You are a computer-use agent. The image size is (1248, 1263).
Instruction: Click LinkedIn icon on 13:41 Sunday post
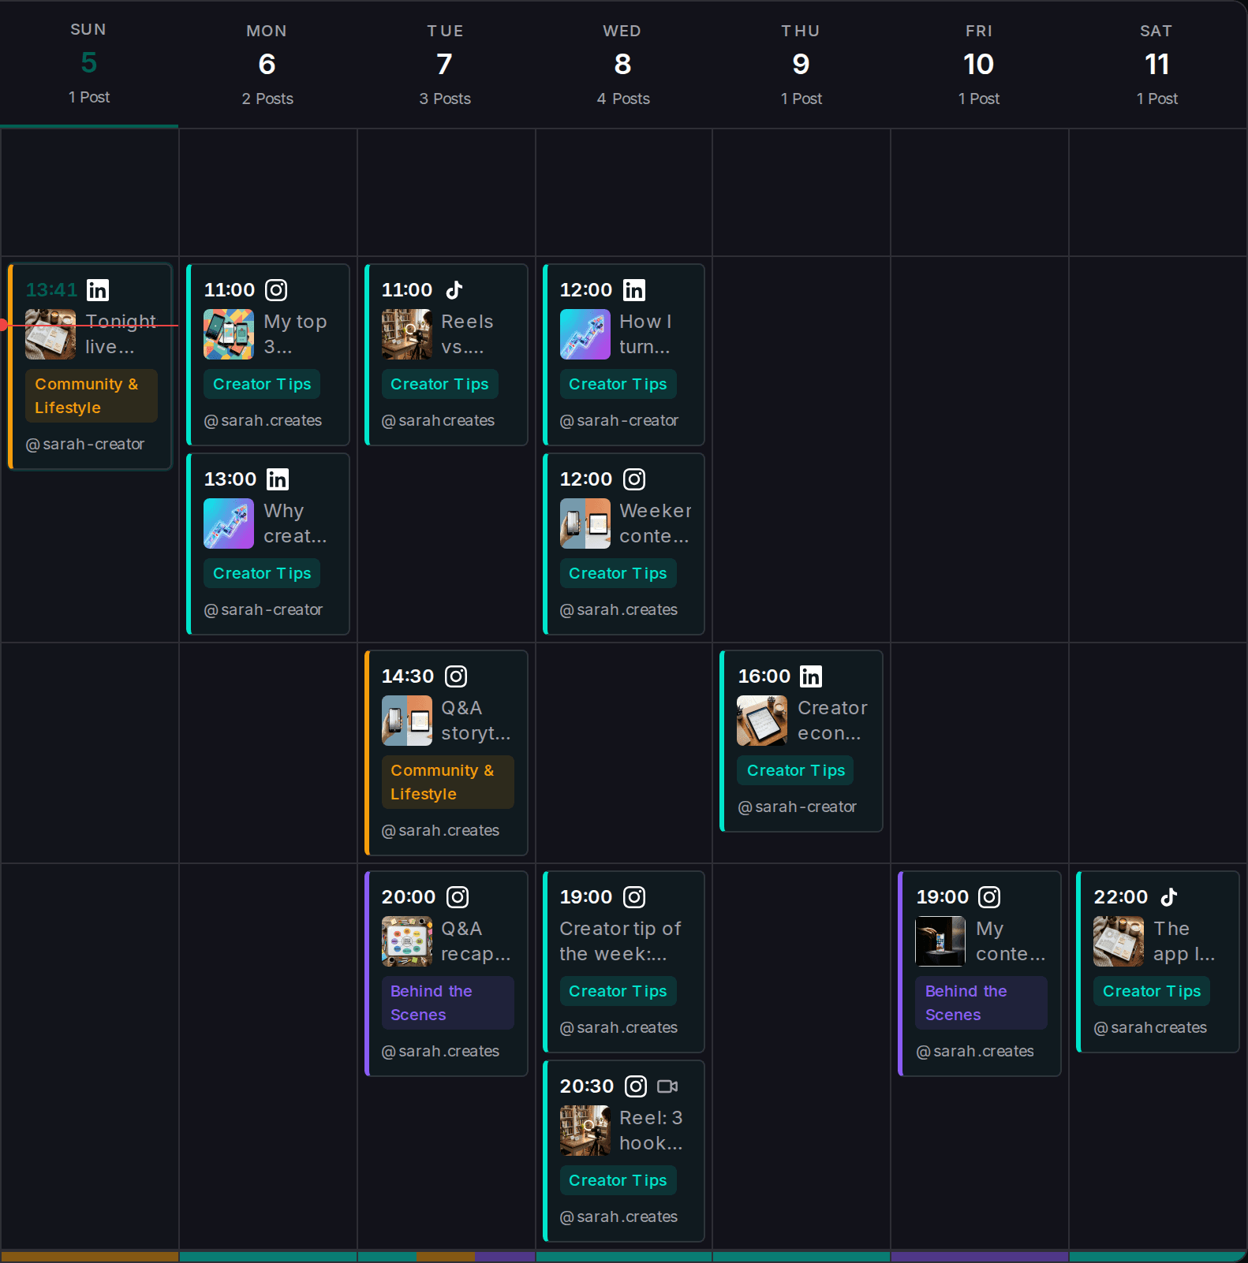(x=98, y=290)
